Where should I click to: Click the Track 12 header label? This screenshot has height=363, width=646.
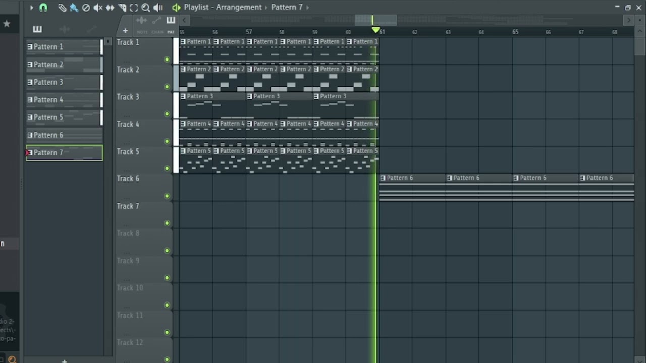pyautogui.click(x=130, y=342)
